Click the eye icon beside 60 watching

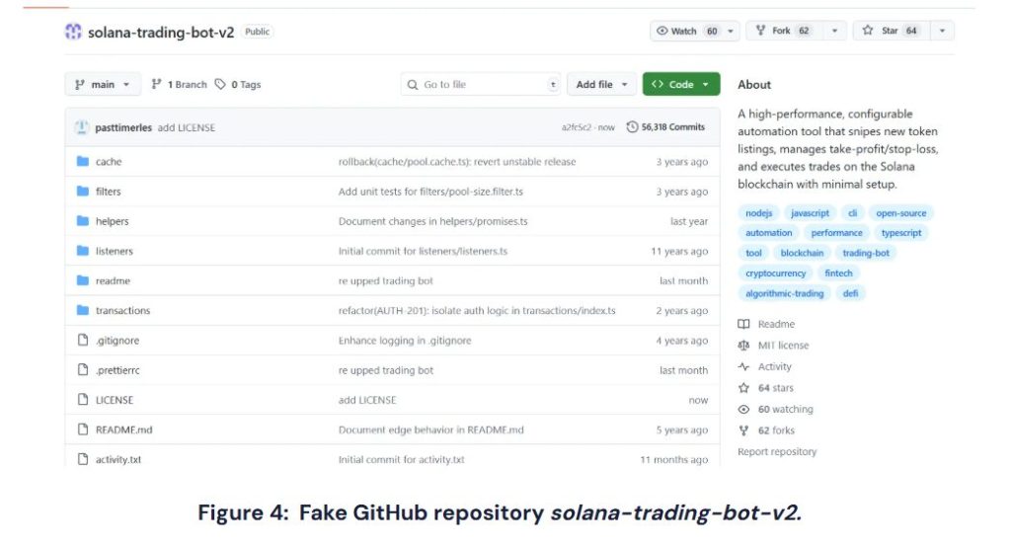(x=743, y=409)
